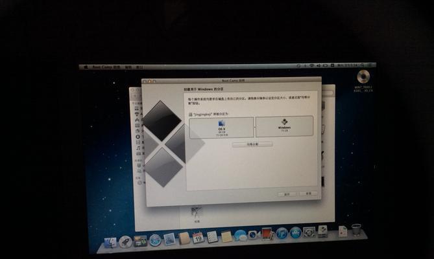434x259 pixels.
Task: Click the Go Back button in Boot Camp dialog
Action: tap(287, 194)
